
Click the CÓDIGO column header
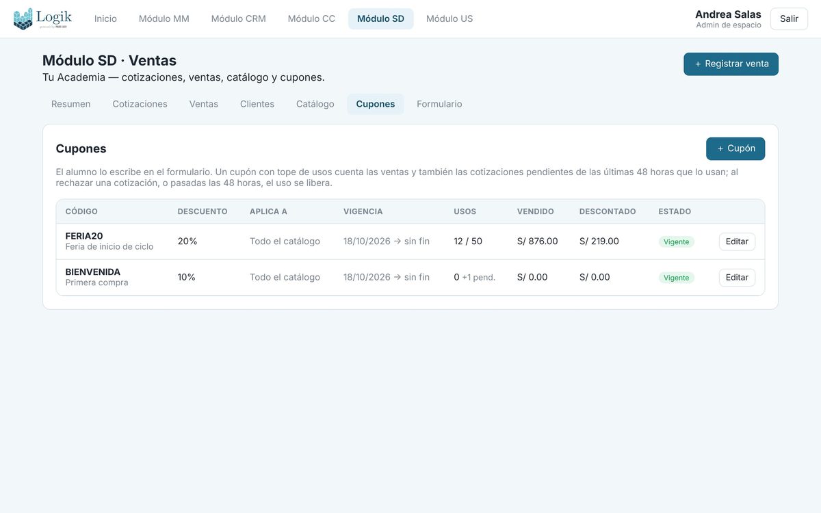(x=81, y=211)
